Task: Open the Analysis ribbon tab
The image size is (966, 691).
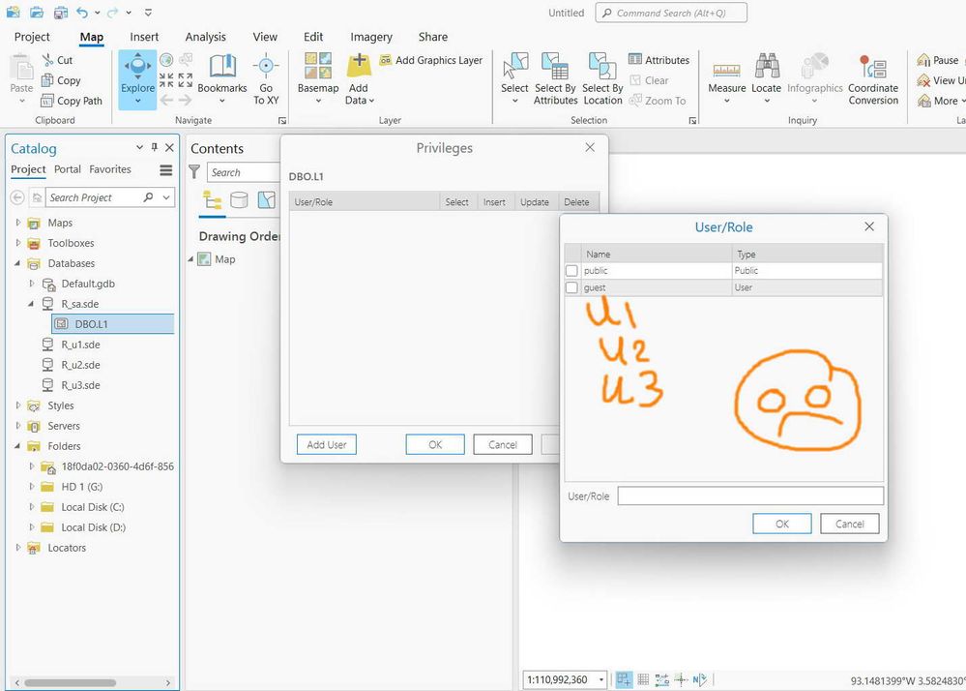Action: point(205,37)
